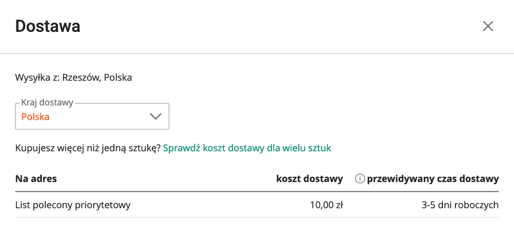Click the koszt dostawy column header

coord(310,179)
